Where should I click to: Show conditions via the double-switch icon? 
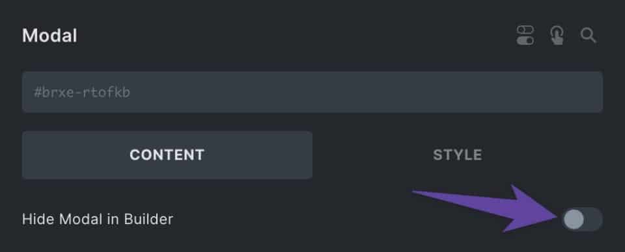coord(525,36)
